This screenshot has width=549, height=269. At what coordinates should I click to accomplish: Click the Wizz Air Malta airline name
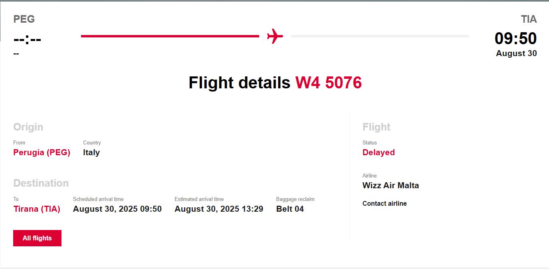[390, 185]
